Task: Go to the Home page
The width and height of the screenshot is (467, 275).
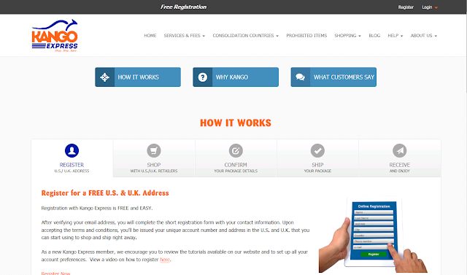Action: point(150,36)
